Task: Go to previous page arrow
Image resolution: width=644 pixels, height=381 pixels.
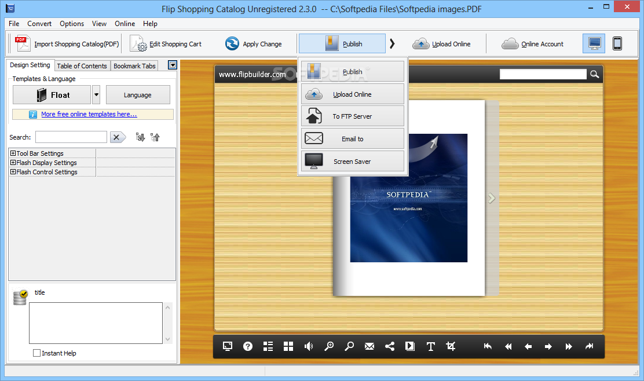Action: point(528,346)
